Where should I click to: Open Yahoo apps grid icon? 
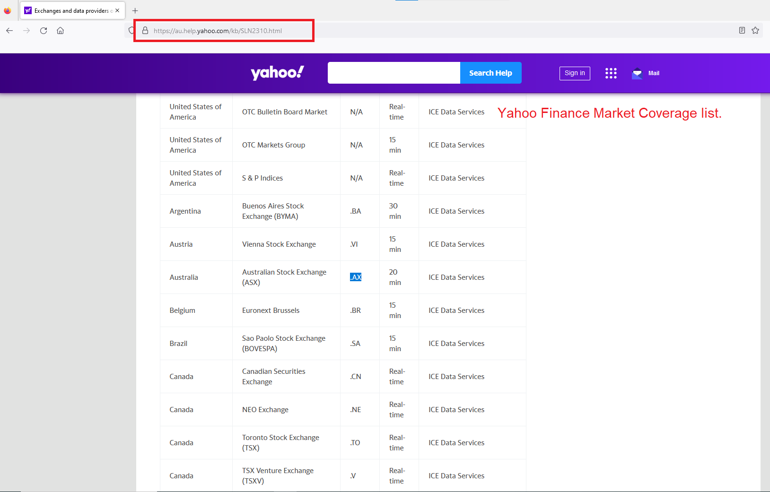point(611,73)
